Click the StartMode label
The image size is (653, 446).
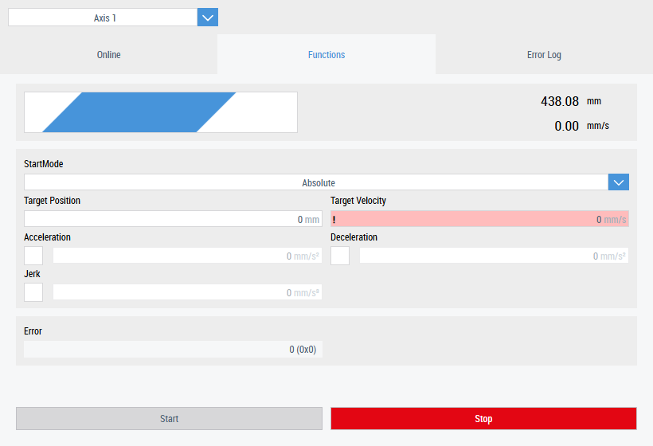[x=43, y=163]
